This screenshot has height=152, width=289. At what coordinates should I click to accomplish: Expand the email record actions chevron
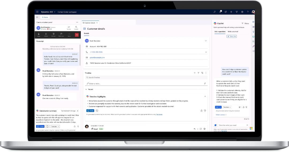(x=198, y=129)
